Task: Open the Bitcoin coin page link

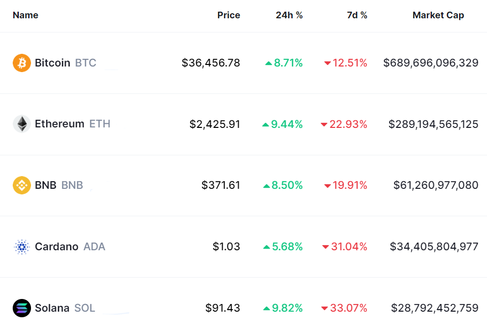Action: coord(52,63)
